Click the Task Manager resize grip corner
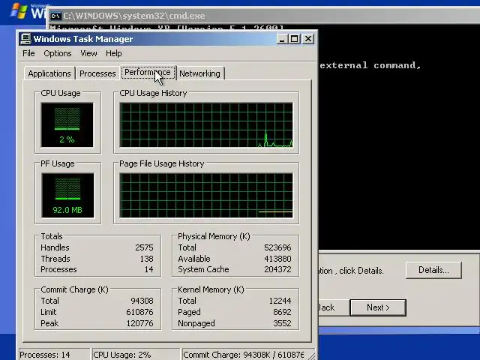Image resolution: width=480 pixels, height=360 pixels. (311, 355)
